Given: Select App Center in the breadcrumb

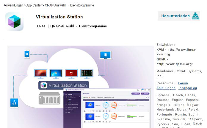Looking at the screenshot, I should point(34,5).
